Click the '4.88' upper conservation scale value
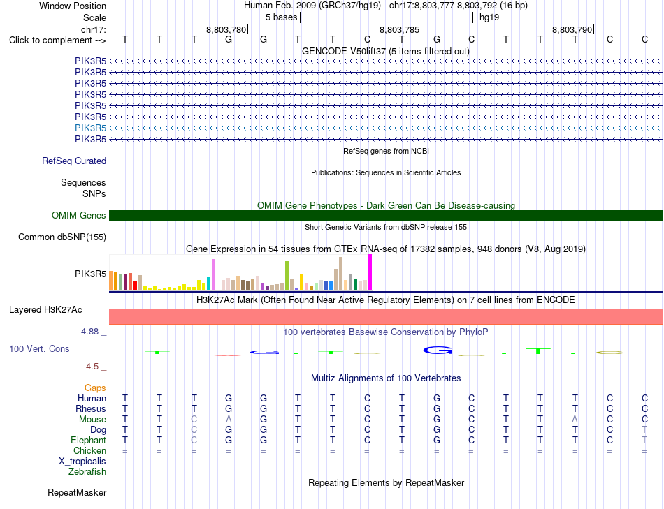The width and height of the screenshot is (664, 509). pos(89,331)
